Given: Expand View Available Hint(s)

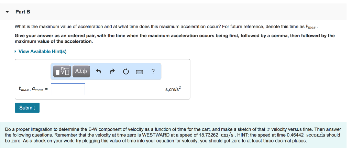Looking at the screenshot, I should pyautogui.click(x=42, y=52).
